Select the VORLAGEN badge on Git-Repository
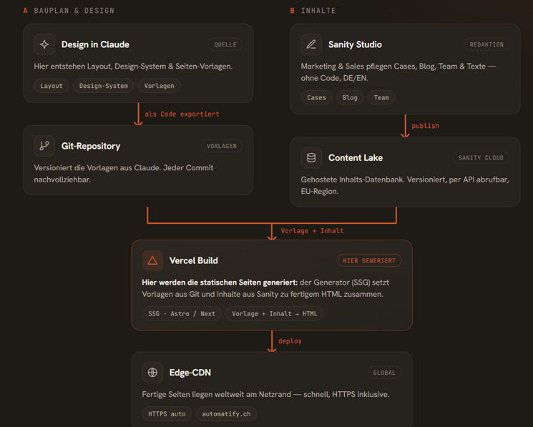 pos(222,146)
